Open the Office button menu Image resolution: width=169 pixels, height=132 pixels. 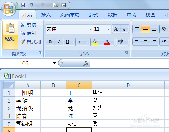(x=9, y=9)
